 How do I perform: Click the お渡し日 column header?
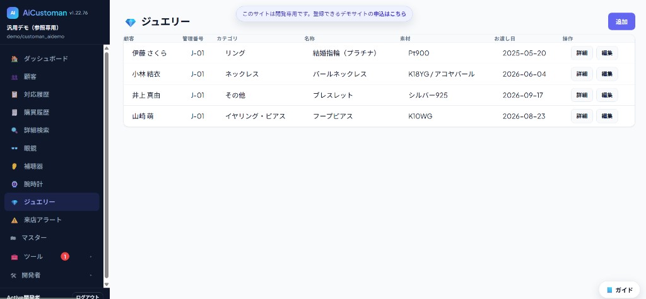click(505, 38)
